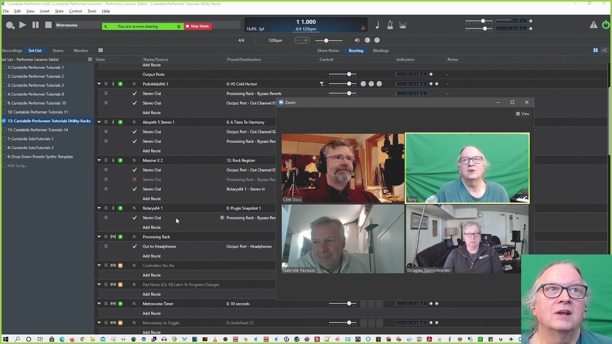Adjust the upper master level slider in the toolbar
Screen dimensions: 612x344
479,21
